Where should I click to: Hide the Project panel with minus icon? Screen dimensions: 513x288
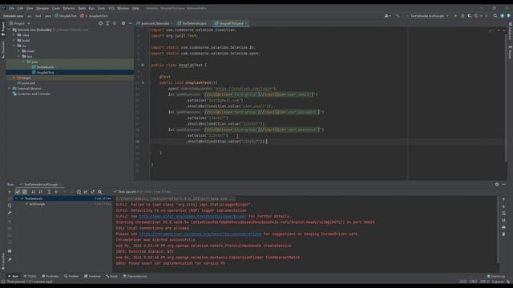tap(130, 23)
